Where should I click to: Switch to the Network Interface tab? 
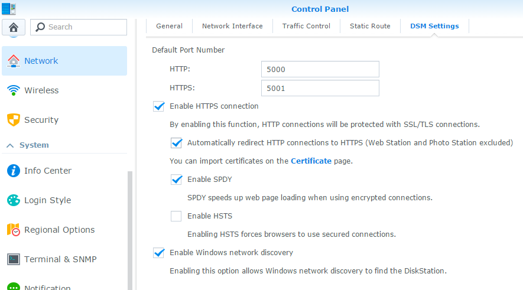[232, 26]
